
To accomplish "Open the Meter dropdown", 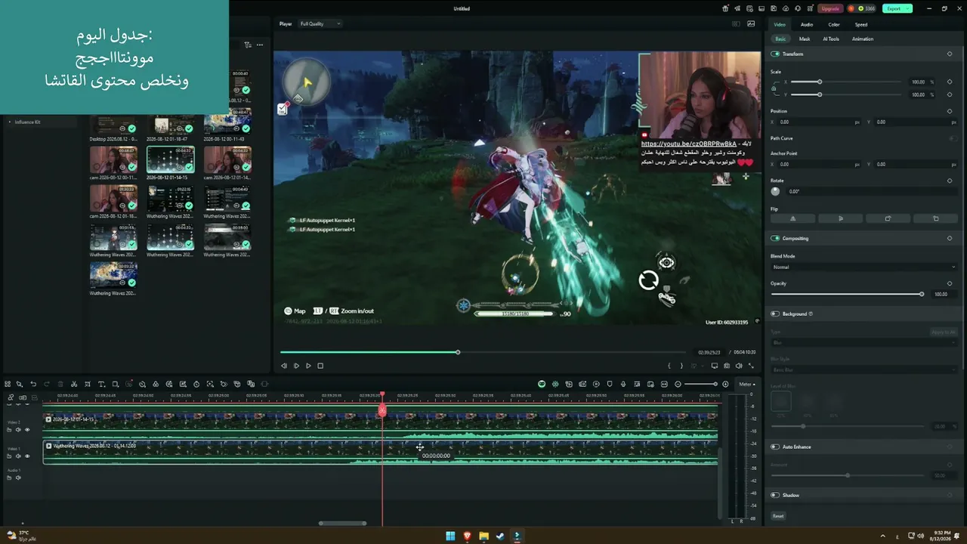I will pyautogui.click(x=746, y=384).
